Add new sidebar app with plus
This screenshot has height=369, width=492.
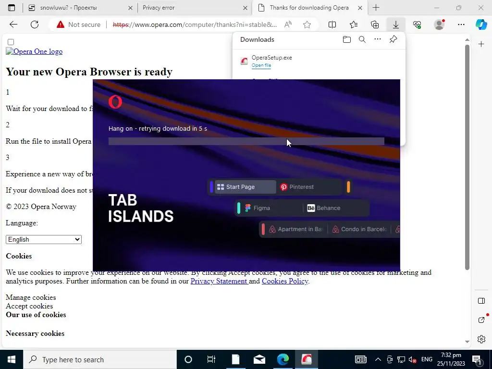tap(481, 44)
